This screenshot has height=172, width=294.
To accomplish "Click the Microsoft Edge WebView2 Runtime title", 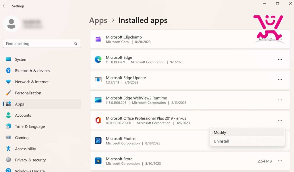I will click(x=136, y=98).
